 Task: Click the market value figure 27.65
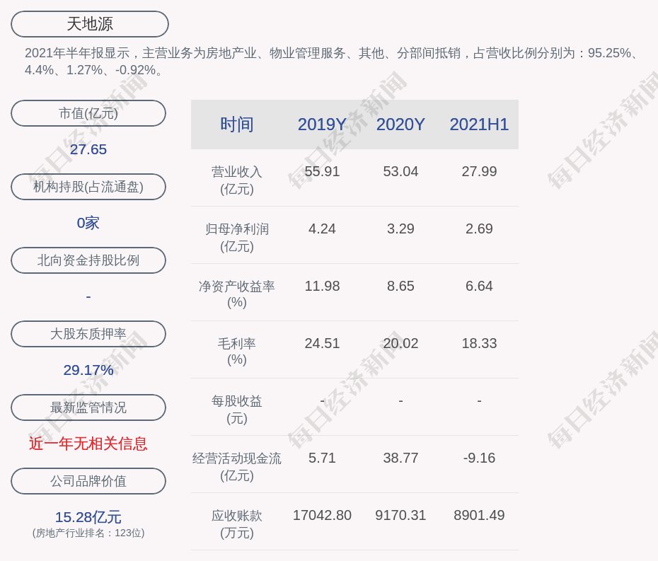[88, 149]
